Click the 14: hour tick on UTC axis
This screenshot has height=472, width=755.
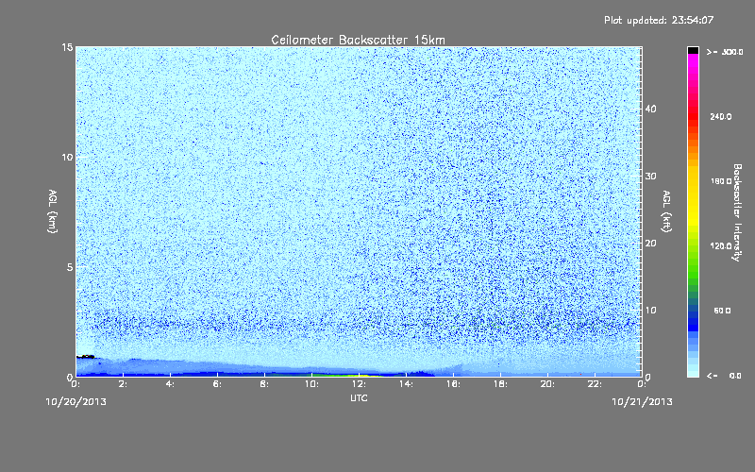pos(406,384)
